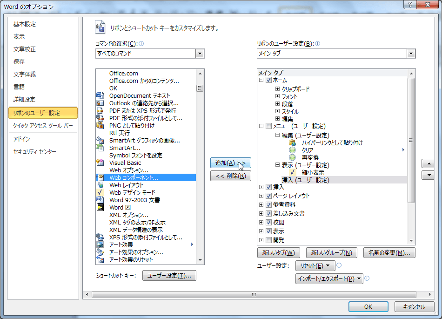442x319 pixels.
Task: Click the SmartArt グラフィックの画像 icon
Action: click(100, 140)
